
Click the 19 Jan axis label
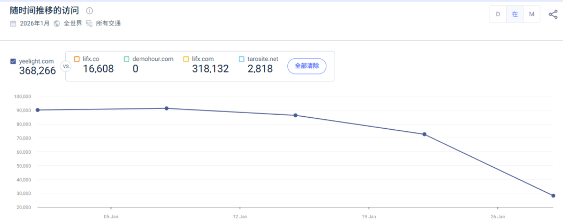click(369, 217)
